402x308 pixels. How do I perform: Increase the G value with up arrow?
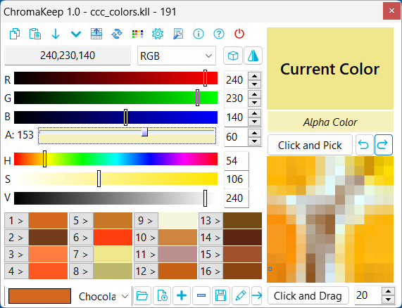(x=255, y=94)
